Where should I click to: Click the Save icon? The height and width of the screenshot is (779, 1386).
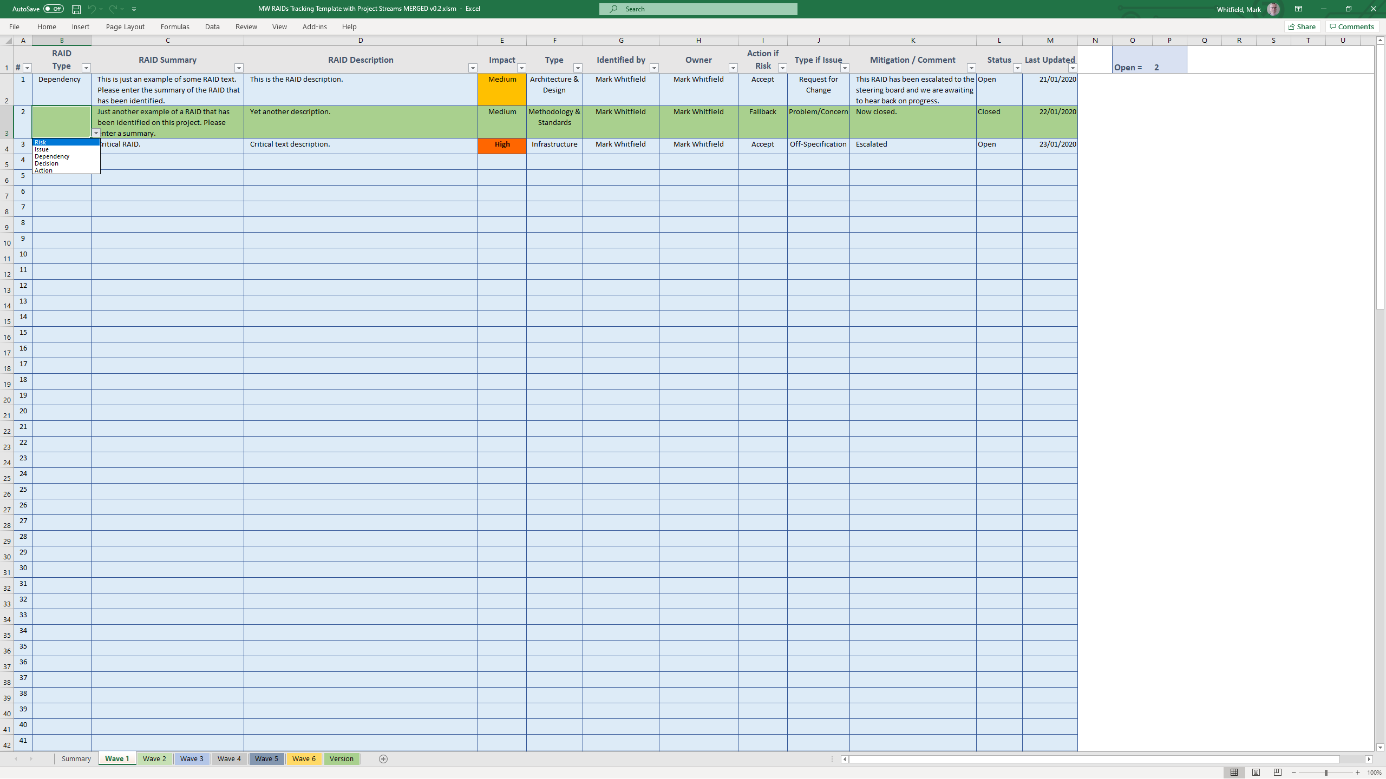76,9
